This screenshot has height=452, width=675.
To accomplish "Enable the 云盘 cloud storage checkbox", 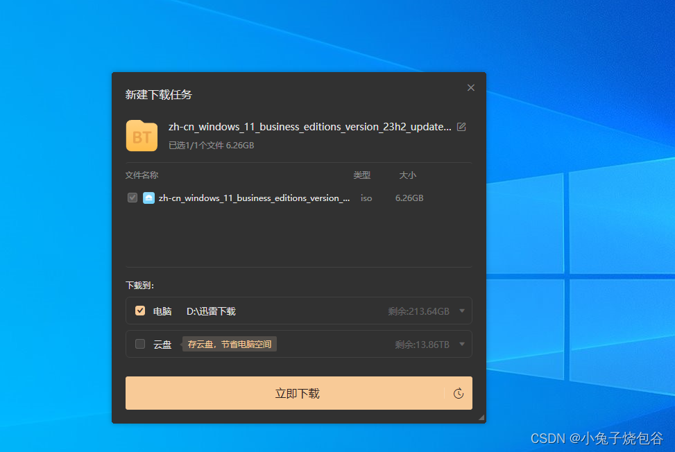I will (140, 344).
